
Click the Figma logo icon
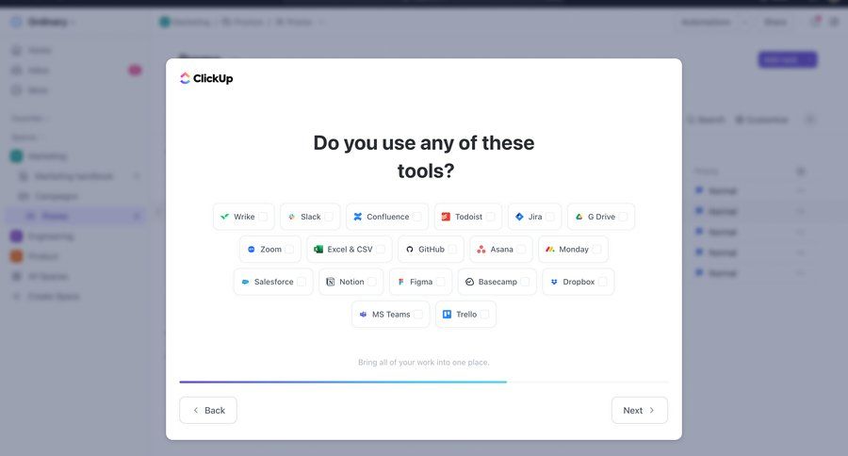tap(400, 282)
